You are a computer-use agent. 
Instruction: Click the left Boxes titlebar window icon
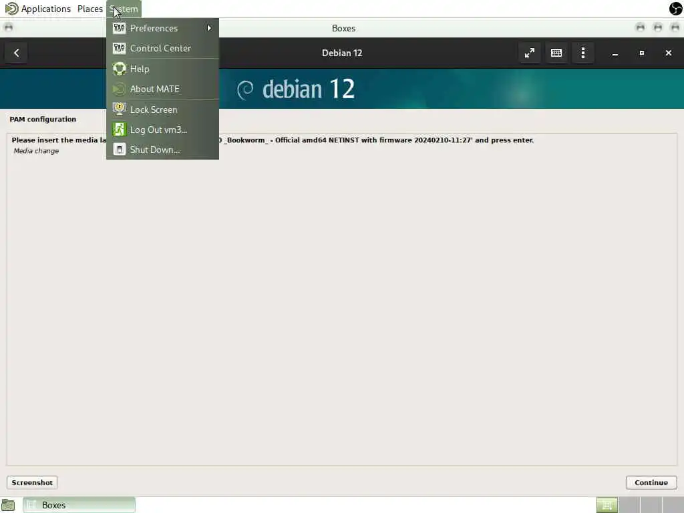click(8, 27)
